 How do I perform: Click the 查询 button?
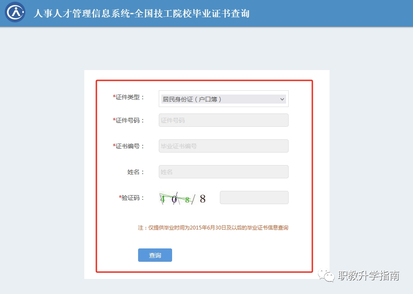155,255
